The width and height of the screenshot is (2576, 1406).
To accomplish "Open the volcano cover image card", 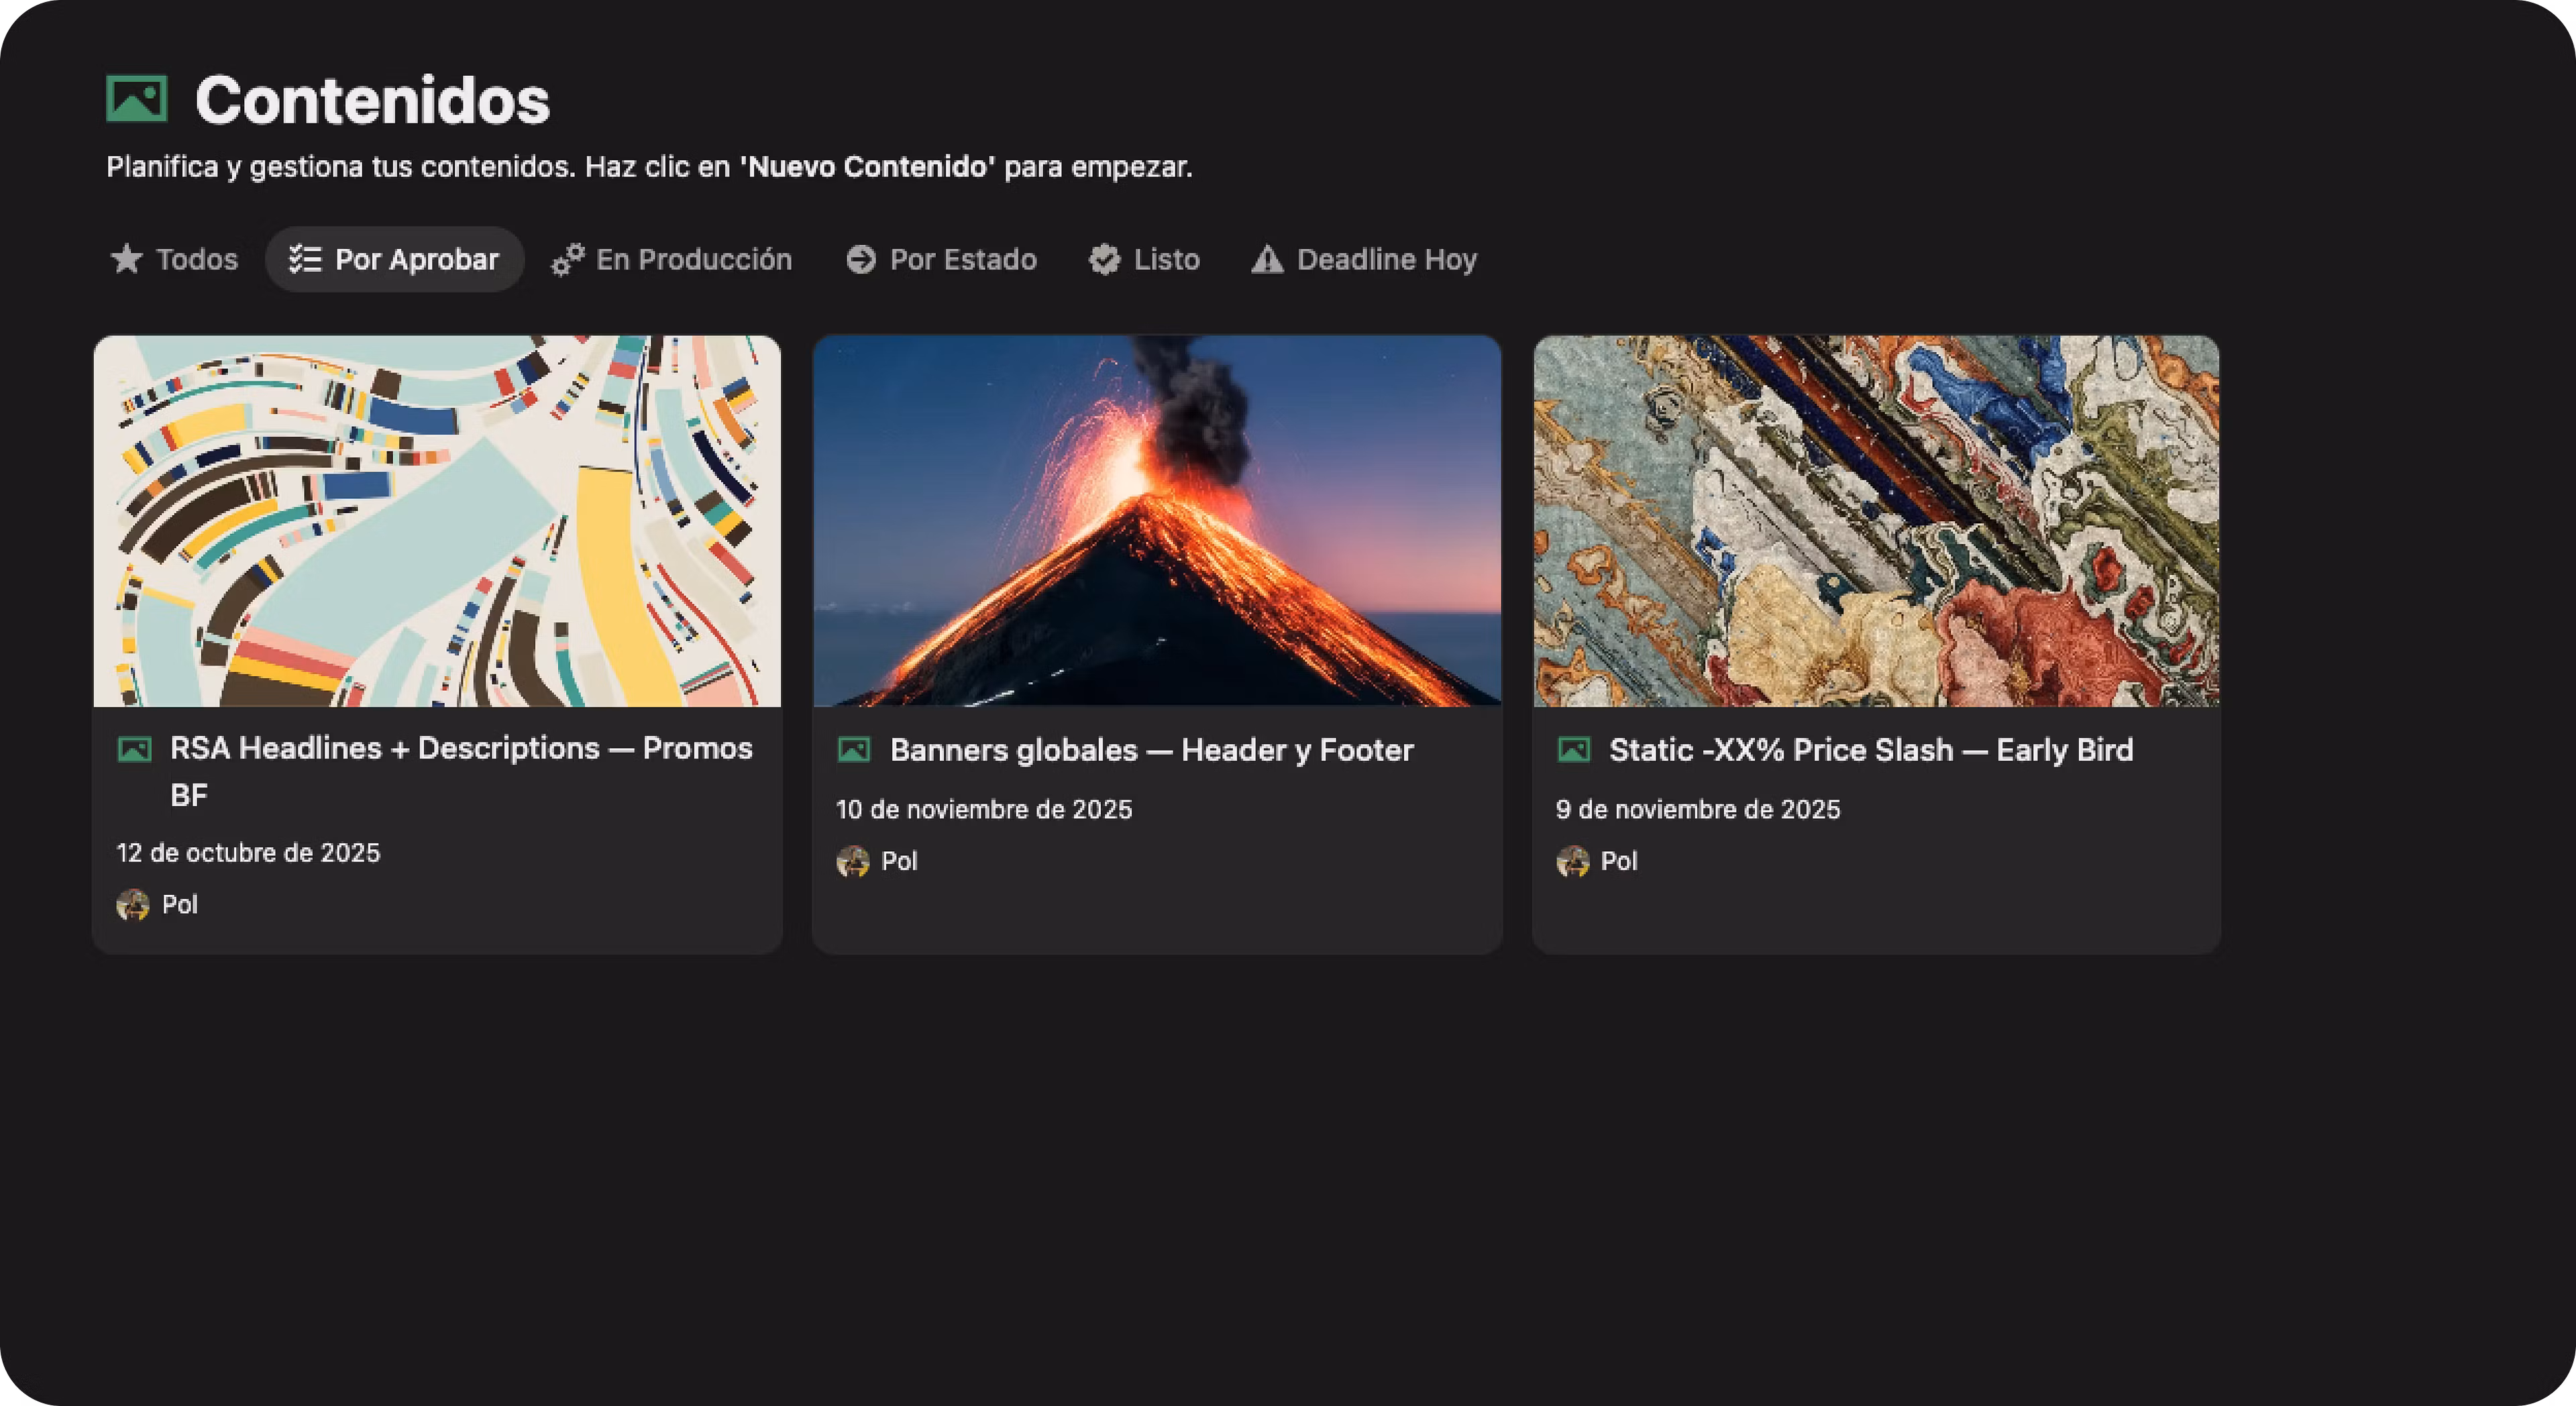I will point(1157,520).
